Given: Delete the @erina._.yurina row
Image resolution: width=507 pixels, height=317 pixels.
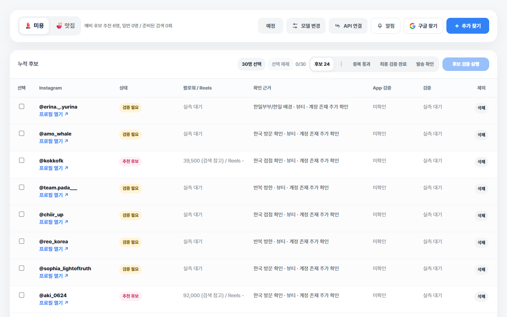Looking at the screenshot, I should coord(481,108).
